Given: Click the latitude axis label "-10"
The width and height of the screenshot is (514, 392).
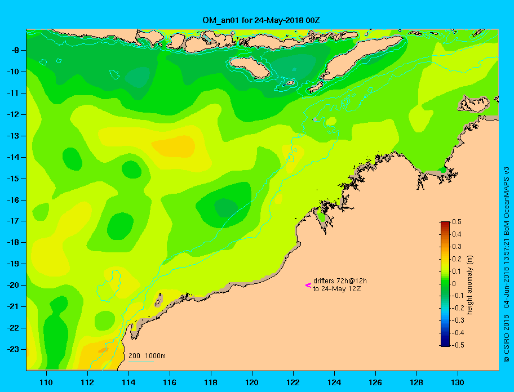Looking at the screenshot, I should 13,72.
